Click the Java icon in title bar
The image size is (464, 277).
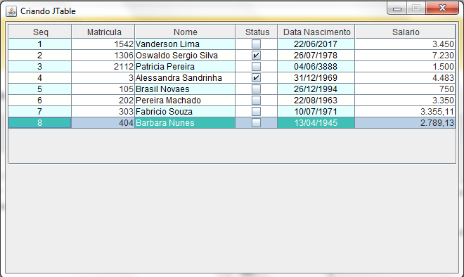(11, 11)
